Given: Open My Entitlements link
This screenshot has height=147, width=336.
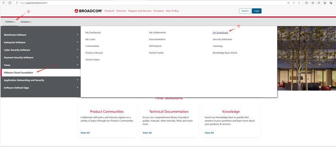Looking at the screenshot, I should click(x=158, y=33).
